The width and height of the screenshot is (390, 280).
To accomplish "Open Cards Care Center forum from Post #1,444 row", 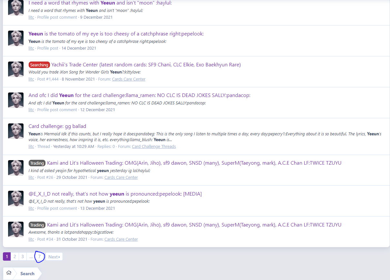I will click(x=129, y=79).
